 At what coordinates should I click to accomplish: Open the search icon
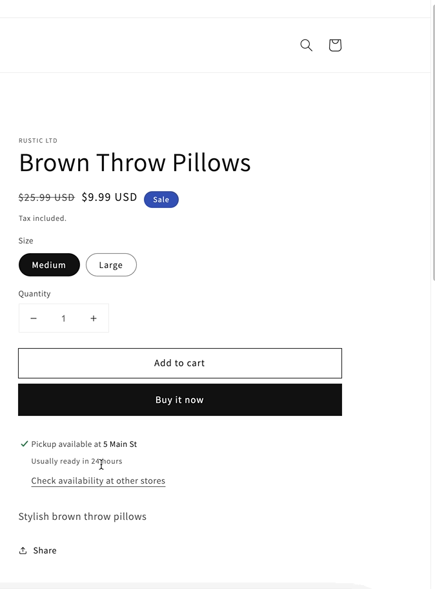(x=306, y=45)
